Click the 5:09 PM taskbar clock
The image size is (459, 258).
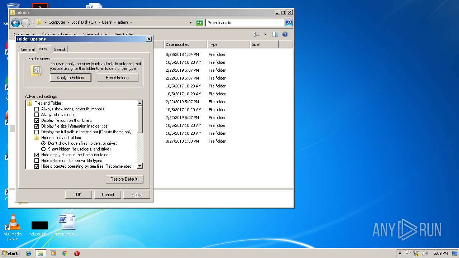440,253
